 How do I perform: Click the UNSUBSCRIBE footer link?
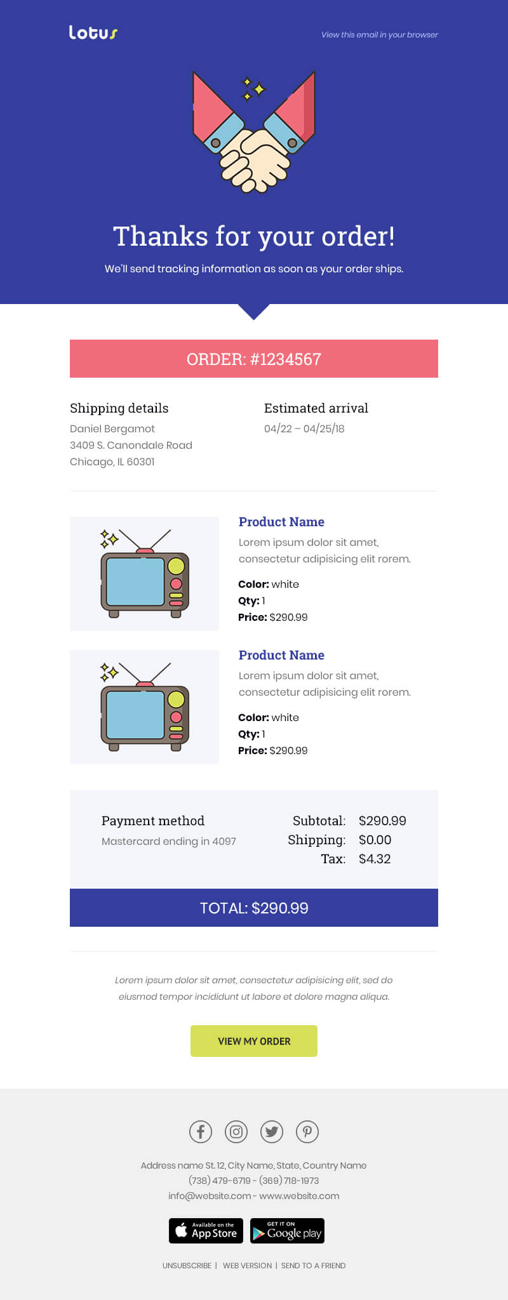tap(187, 1265)
